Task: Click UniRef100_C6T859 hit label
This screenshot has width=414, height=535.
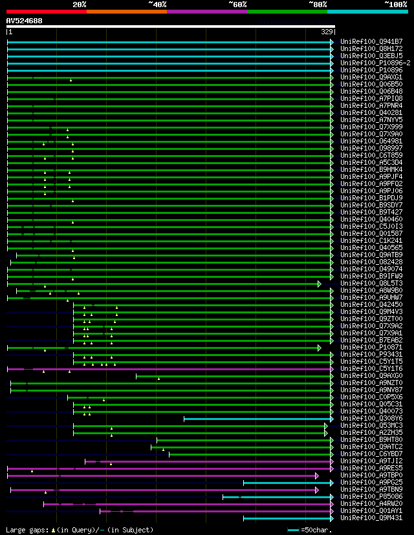Action: coord(371,156)
